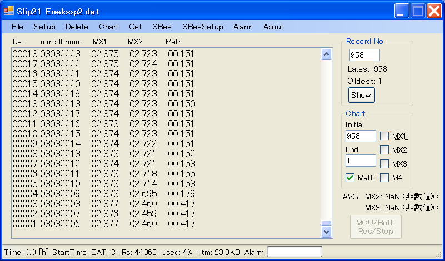Enable the MX3 chart checkbox

(384, 164)
